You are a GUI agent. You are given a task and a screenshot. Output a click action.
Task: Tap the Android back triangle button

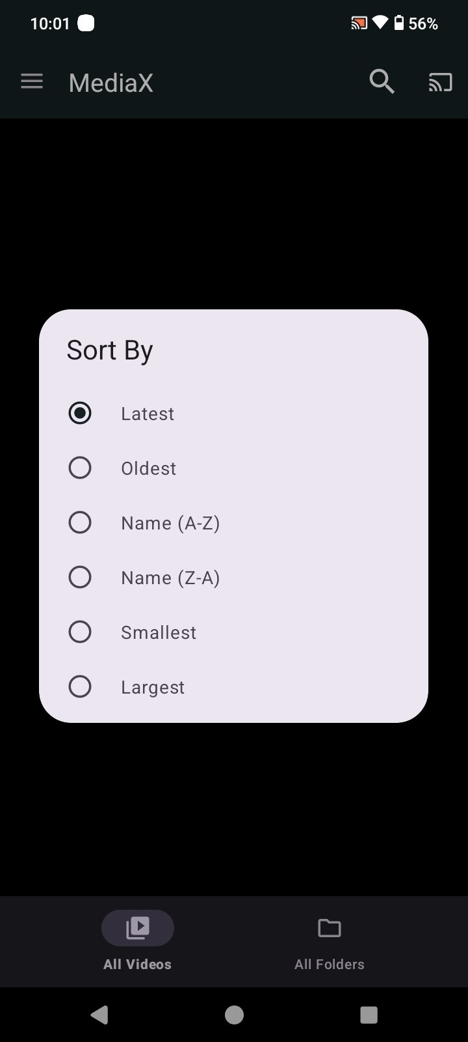(99, 1015)
